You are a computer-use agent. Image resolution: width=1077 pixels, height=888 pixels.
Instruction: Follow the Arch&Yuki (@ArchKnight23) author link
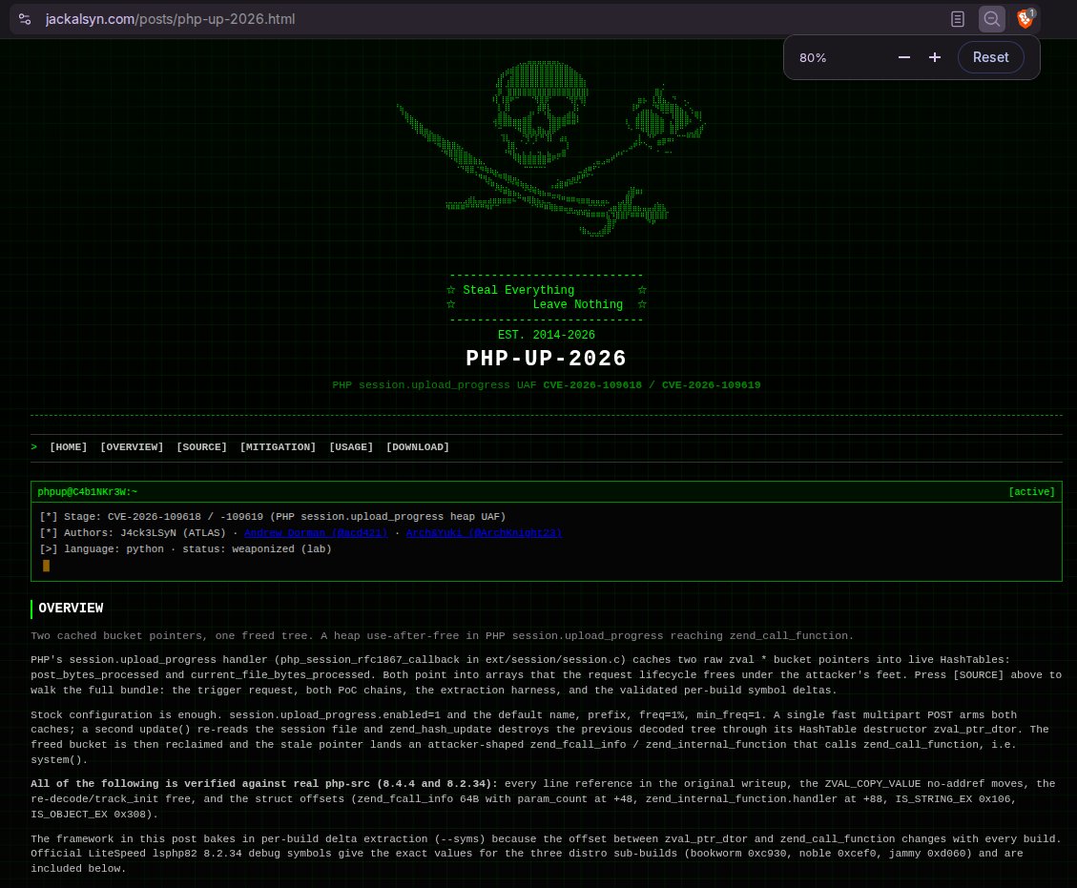484,533
